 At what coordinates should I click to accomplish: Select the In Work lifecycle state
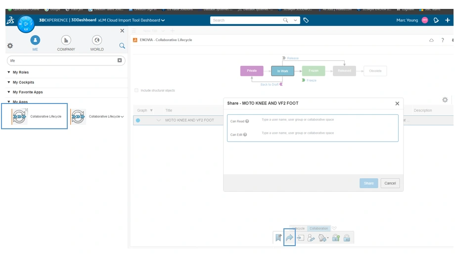pyautogui.click(x=283, y=71)
